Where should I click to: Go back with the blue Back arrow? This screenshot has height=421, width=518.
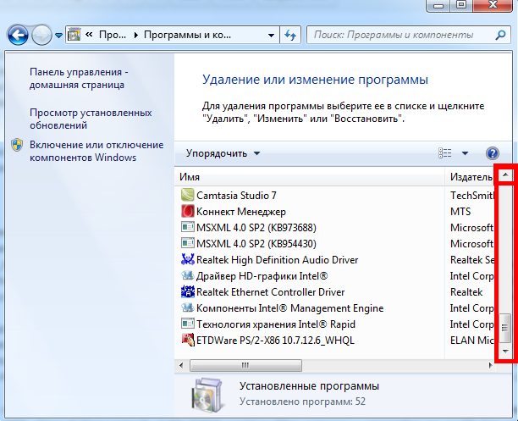[x=18, y=35]
